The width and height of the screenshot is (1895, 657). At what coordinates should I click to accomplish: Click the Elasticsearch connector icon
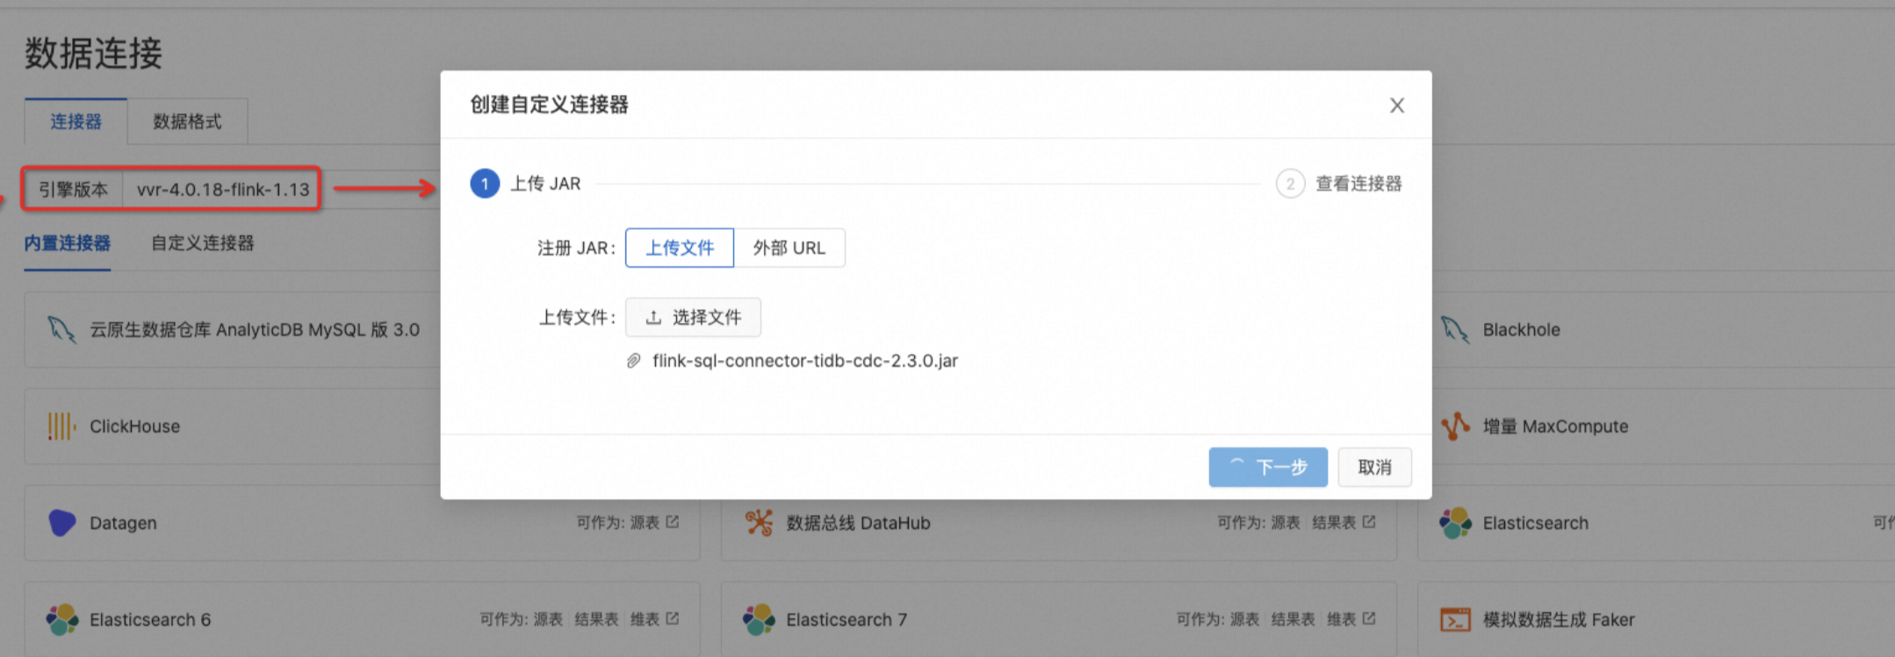1455,523
